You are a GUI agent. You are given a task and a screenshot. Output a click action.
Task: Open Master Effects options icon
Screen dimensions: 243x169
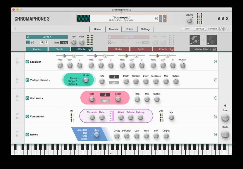click(x=214, y=49)
